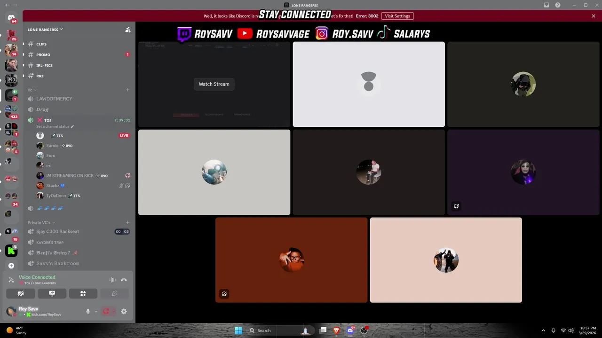This screenshot has height=338, width=602.
Task: Open Discord from taskbar
Action: click(350, 330)
